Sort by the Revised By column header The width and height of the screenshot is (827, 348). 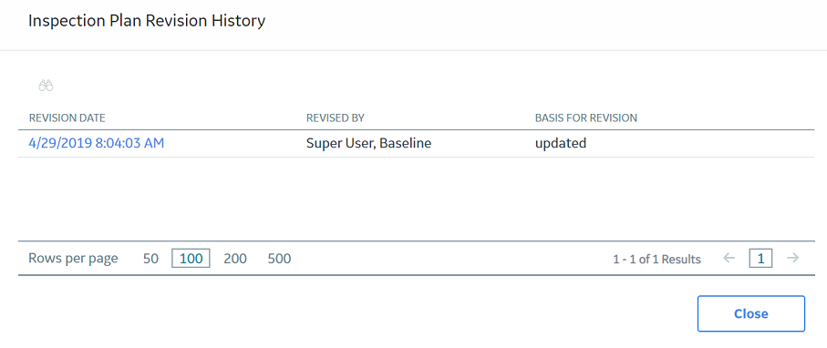coord(336,118)
